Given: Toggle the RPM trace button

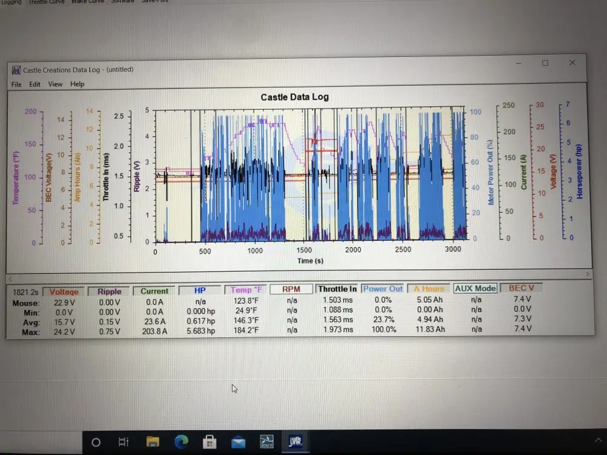Looking at the screenshot, I should point(291,289).
